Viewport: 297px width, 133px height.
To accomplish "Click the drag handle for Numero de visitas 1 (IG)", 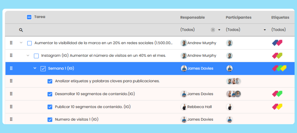I will pos(11,119).
